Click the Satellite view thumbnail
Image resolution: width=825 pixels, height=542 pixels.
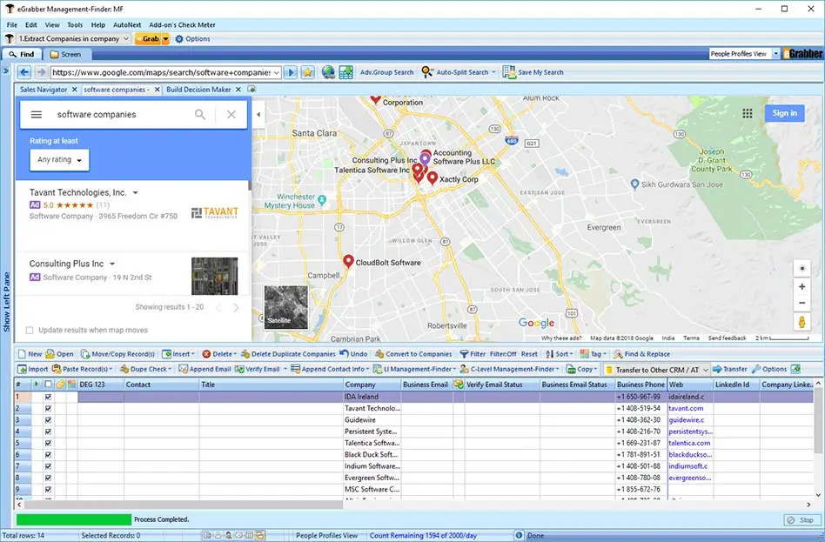[285, 307]
